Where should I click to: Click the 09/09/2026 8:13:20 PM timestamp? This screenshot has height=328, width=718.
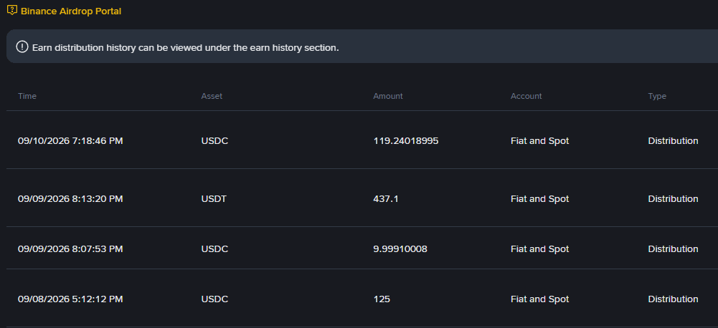(x=70, y=199)
